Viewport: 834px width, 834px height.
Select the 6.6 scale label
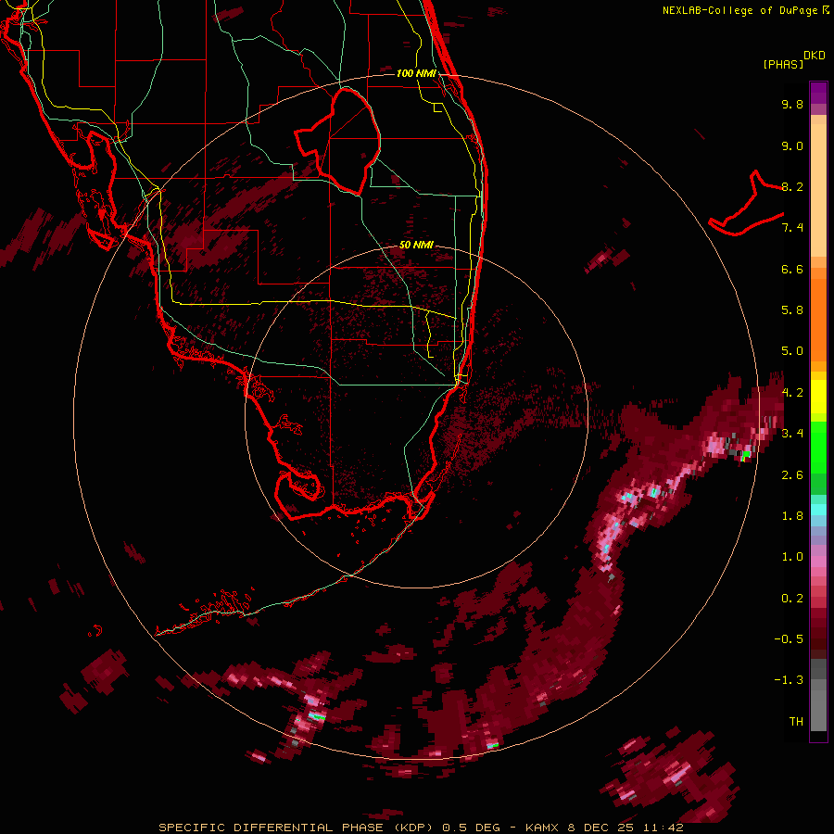coord(792,269)
